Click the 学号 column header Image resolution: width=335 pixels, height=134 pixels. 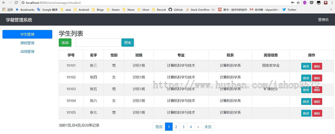point(71,55)
